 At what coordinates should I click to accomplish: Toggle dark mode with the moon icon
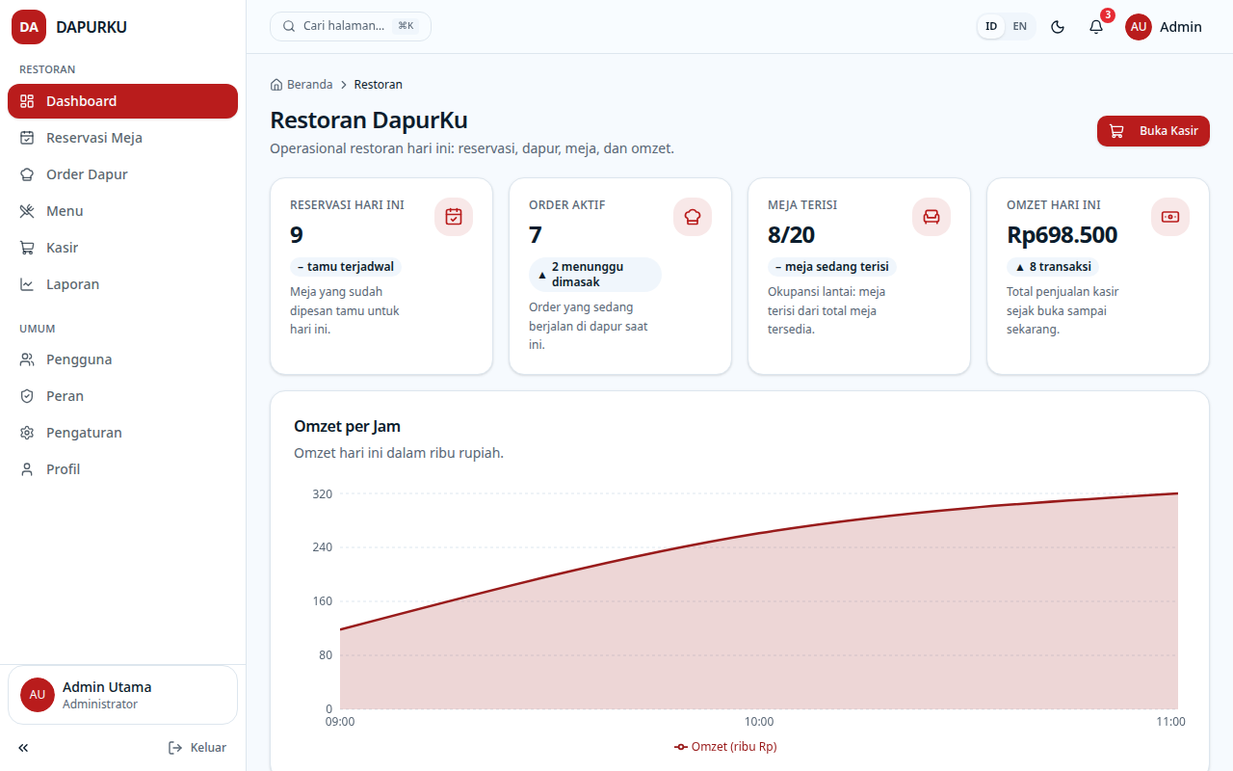coord(1058,27)
